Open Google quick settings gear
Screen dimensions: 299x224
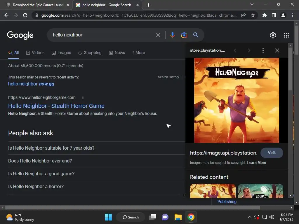273,35
